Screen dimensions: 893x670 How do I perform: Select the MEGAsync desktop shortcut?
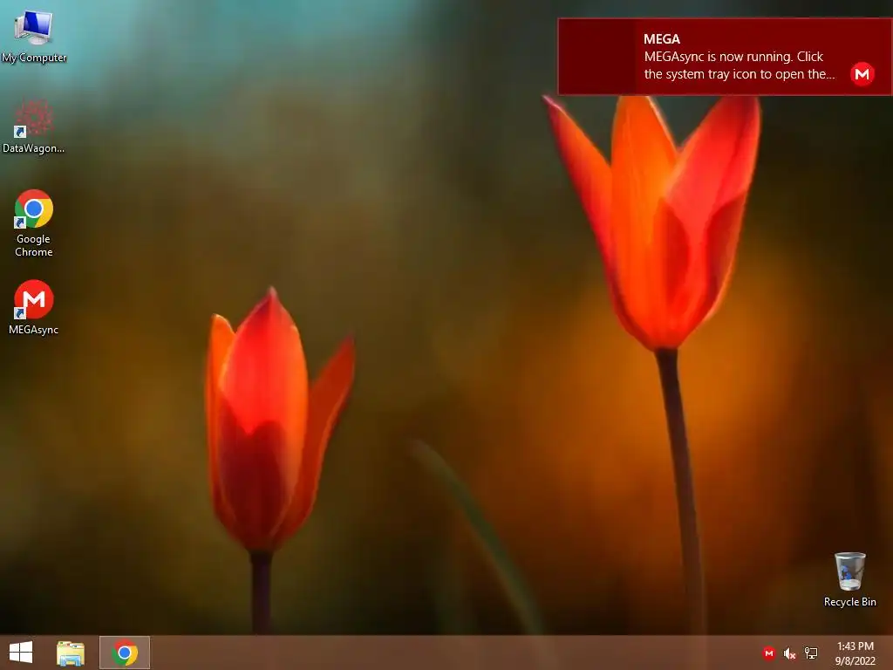click(x=34, y=307)
